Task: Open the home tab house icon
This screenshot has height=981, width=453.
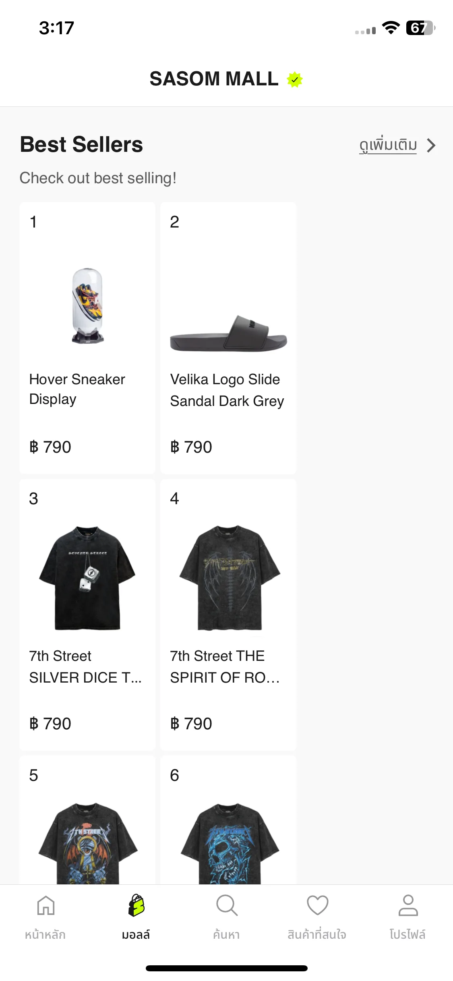Action: coord(46,905)
